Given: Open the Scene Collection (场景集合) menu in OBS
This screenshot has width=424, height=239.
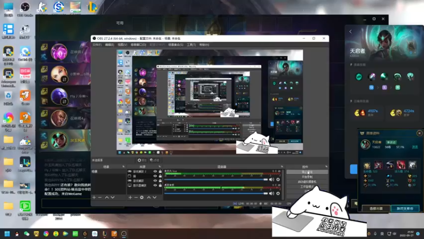Looking at the screenshot, I should [x=176, y=45].
